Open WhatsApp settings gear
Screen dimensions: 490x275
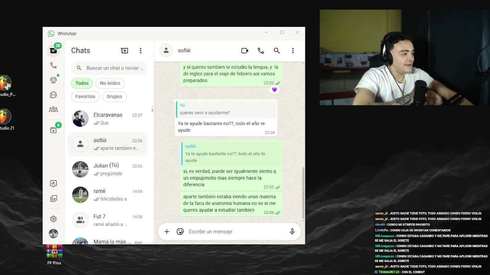pyautogui.click(x=53, y=219)
